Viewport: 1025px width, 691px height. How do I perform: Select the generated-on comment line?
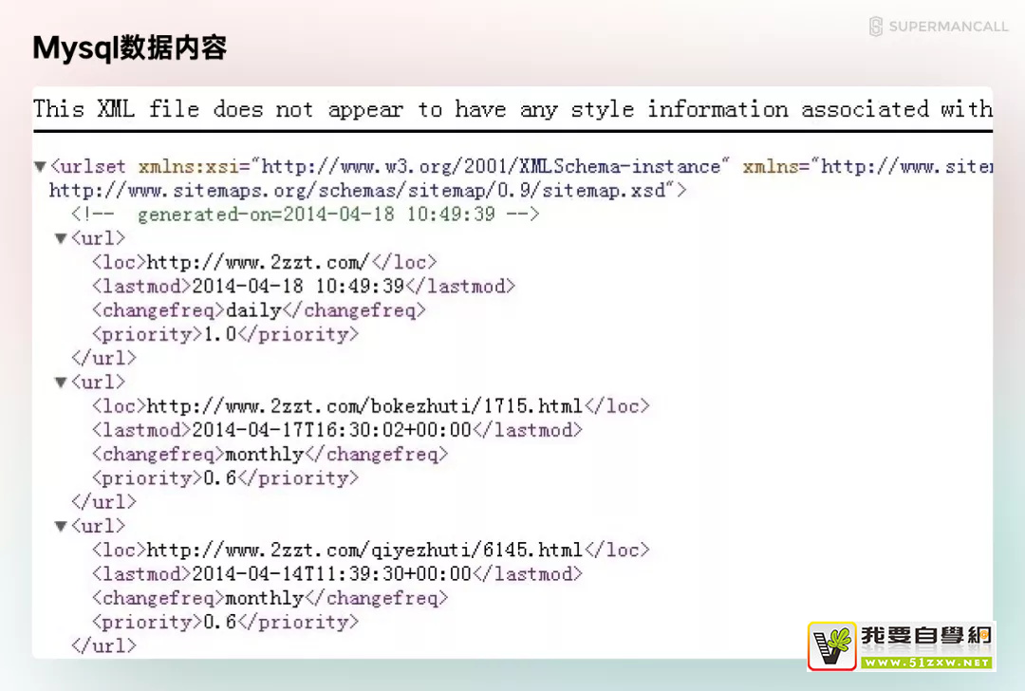(306, 215)
